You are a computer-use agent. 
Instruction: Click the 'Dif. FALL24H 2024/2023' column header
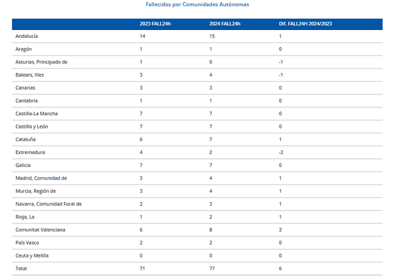pos(305,24)
